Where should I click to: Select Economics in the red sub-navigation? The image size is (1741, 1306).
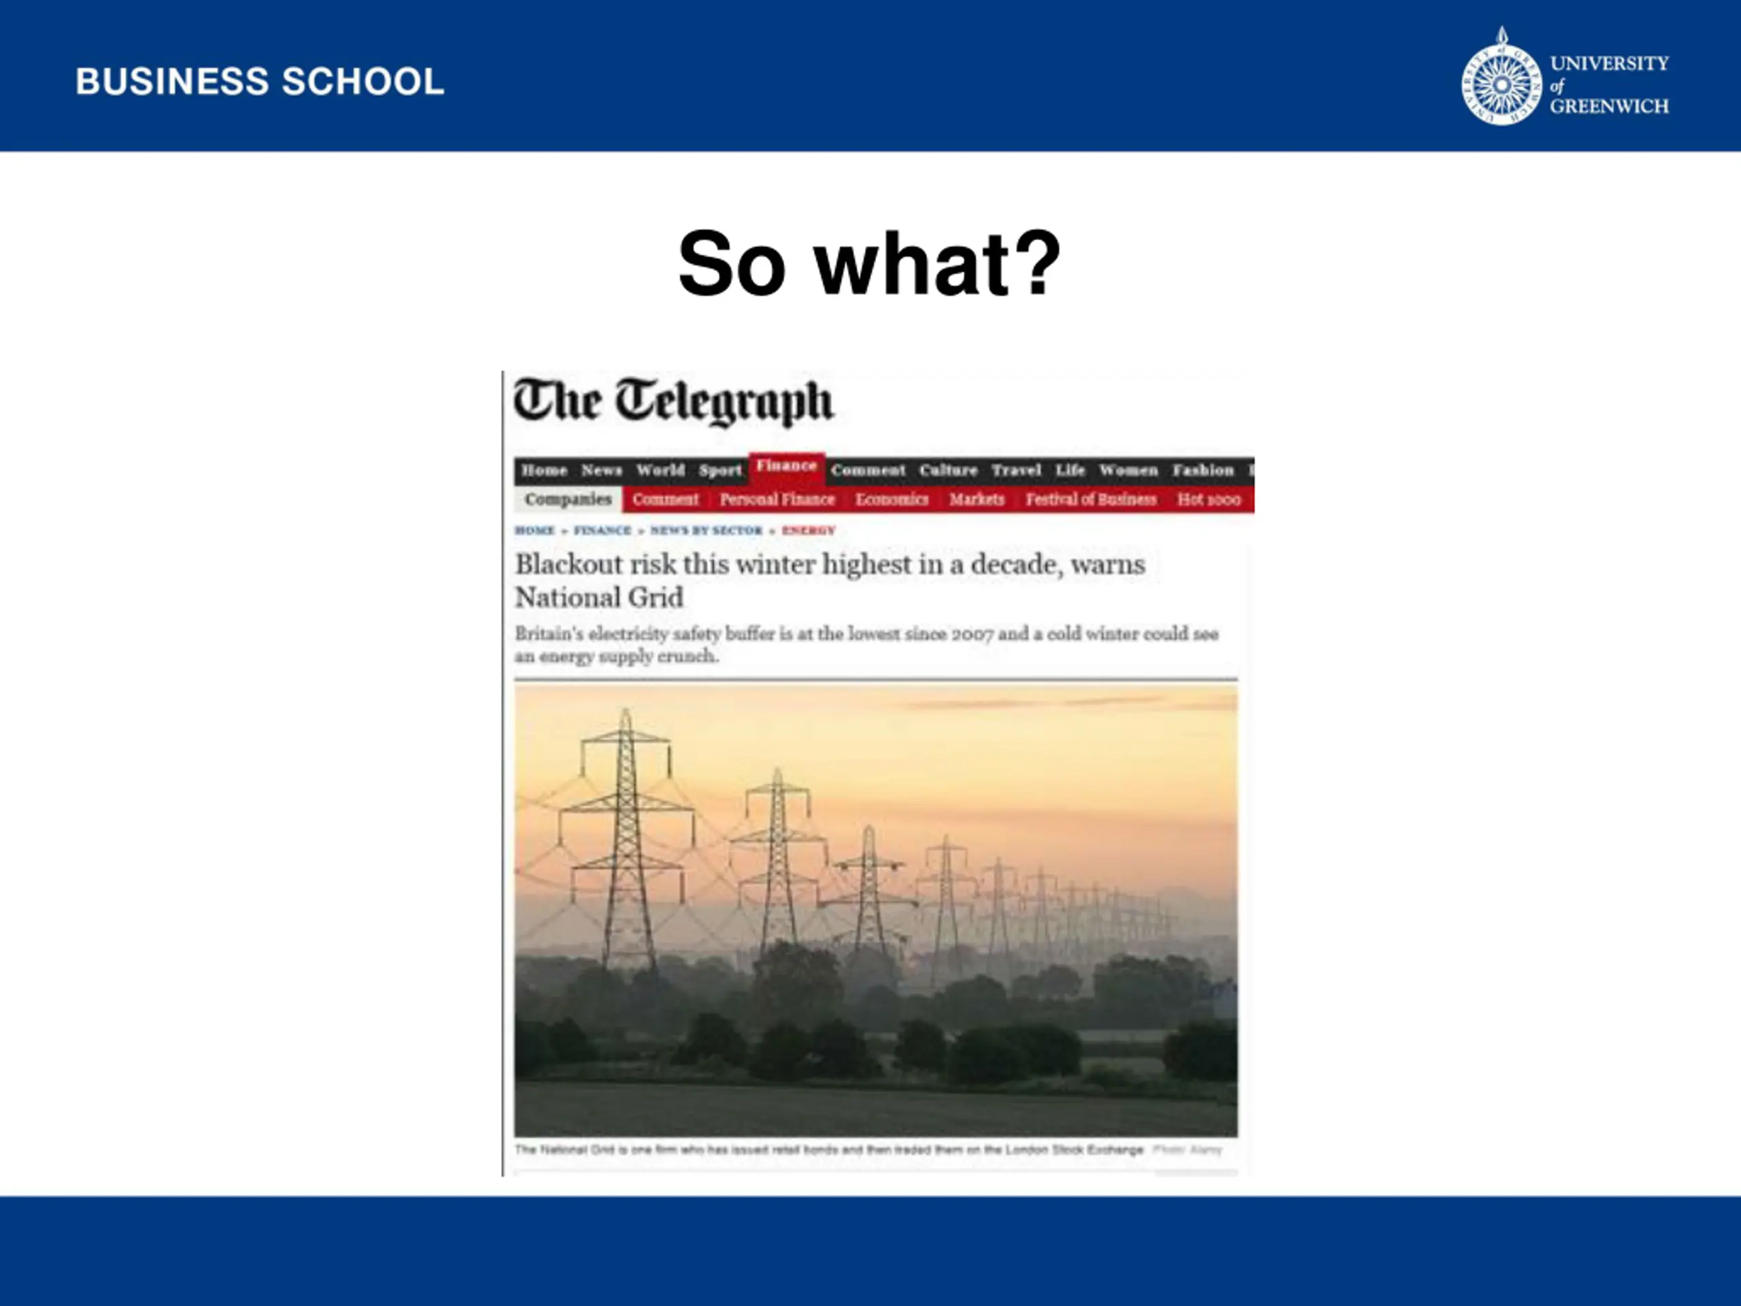(892, 499)
